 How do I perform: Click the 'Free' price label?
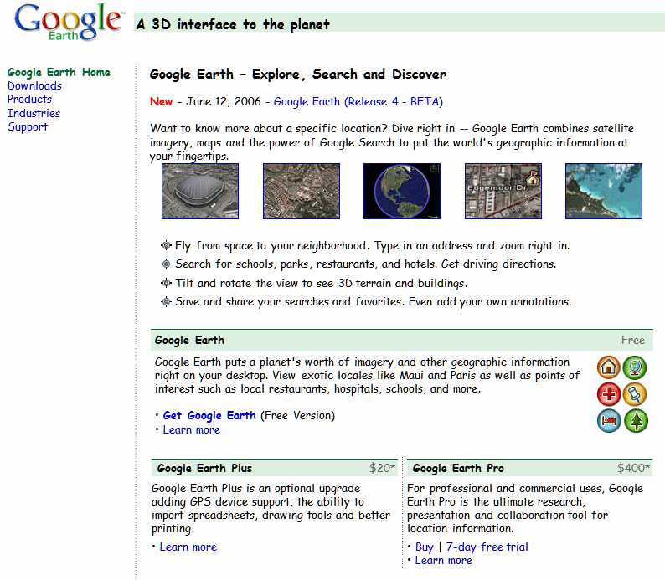point(633,340)
